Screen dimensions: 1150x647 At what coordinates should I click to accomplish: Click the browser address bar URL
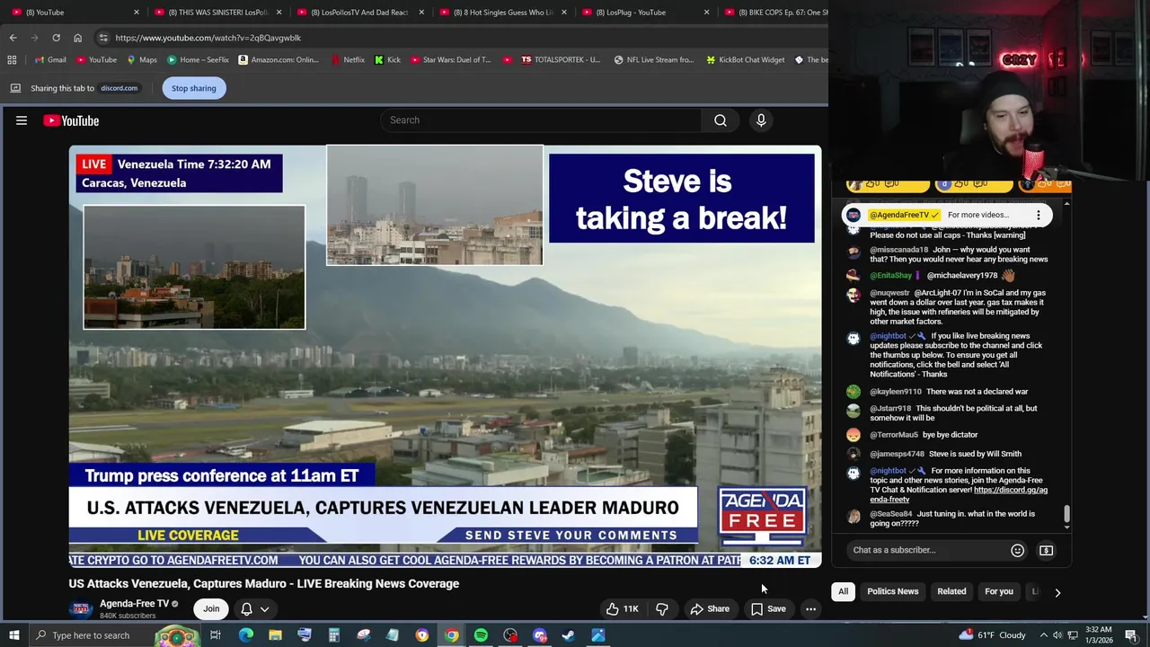pyautogui.click(x=208, y=38)
